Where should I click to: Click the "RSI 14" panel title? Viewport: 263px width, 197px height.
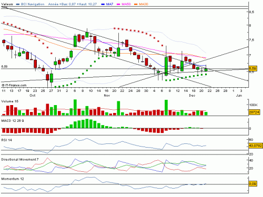pos(7,140)
